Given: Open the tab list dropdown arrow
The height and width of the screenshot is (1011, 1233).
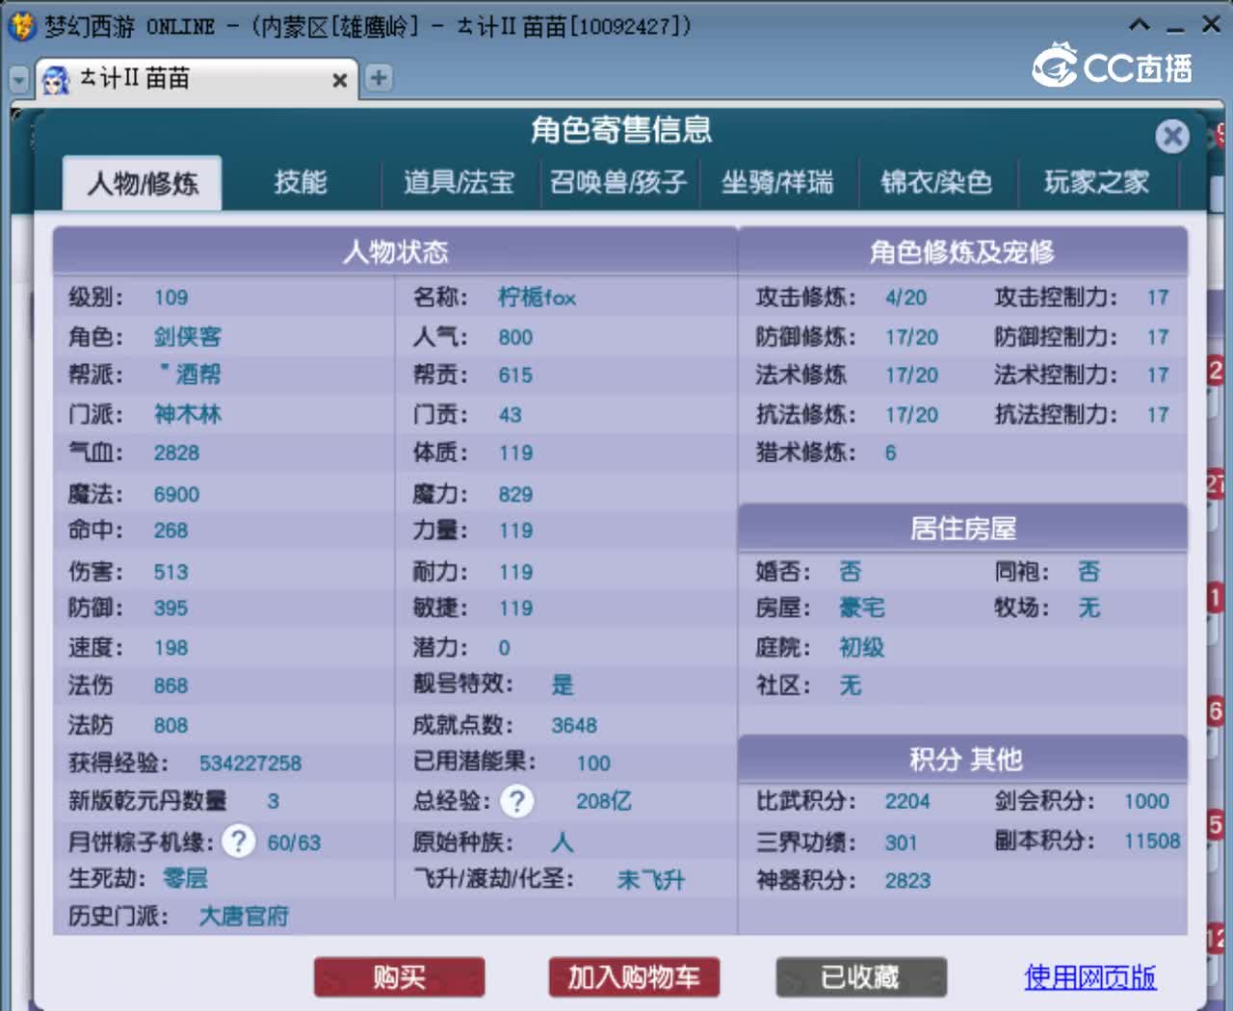Looking at the screenshot, I should tap(18, 80).
